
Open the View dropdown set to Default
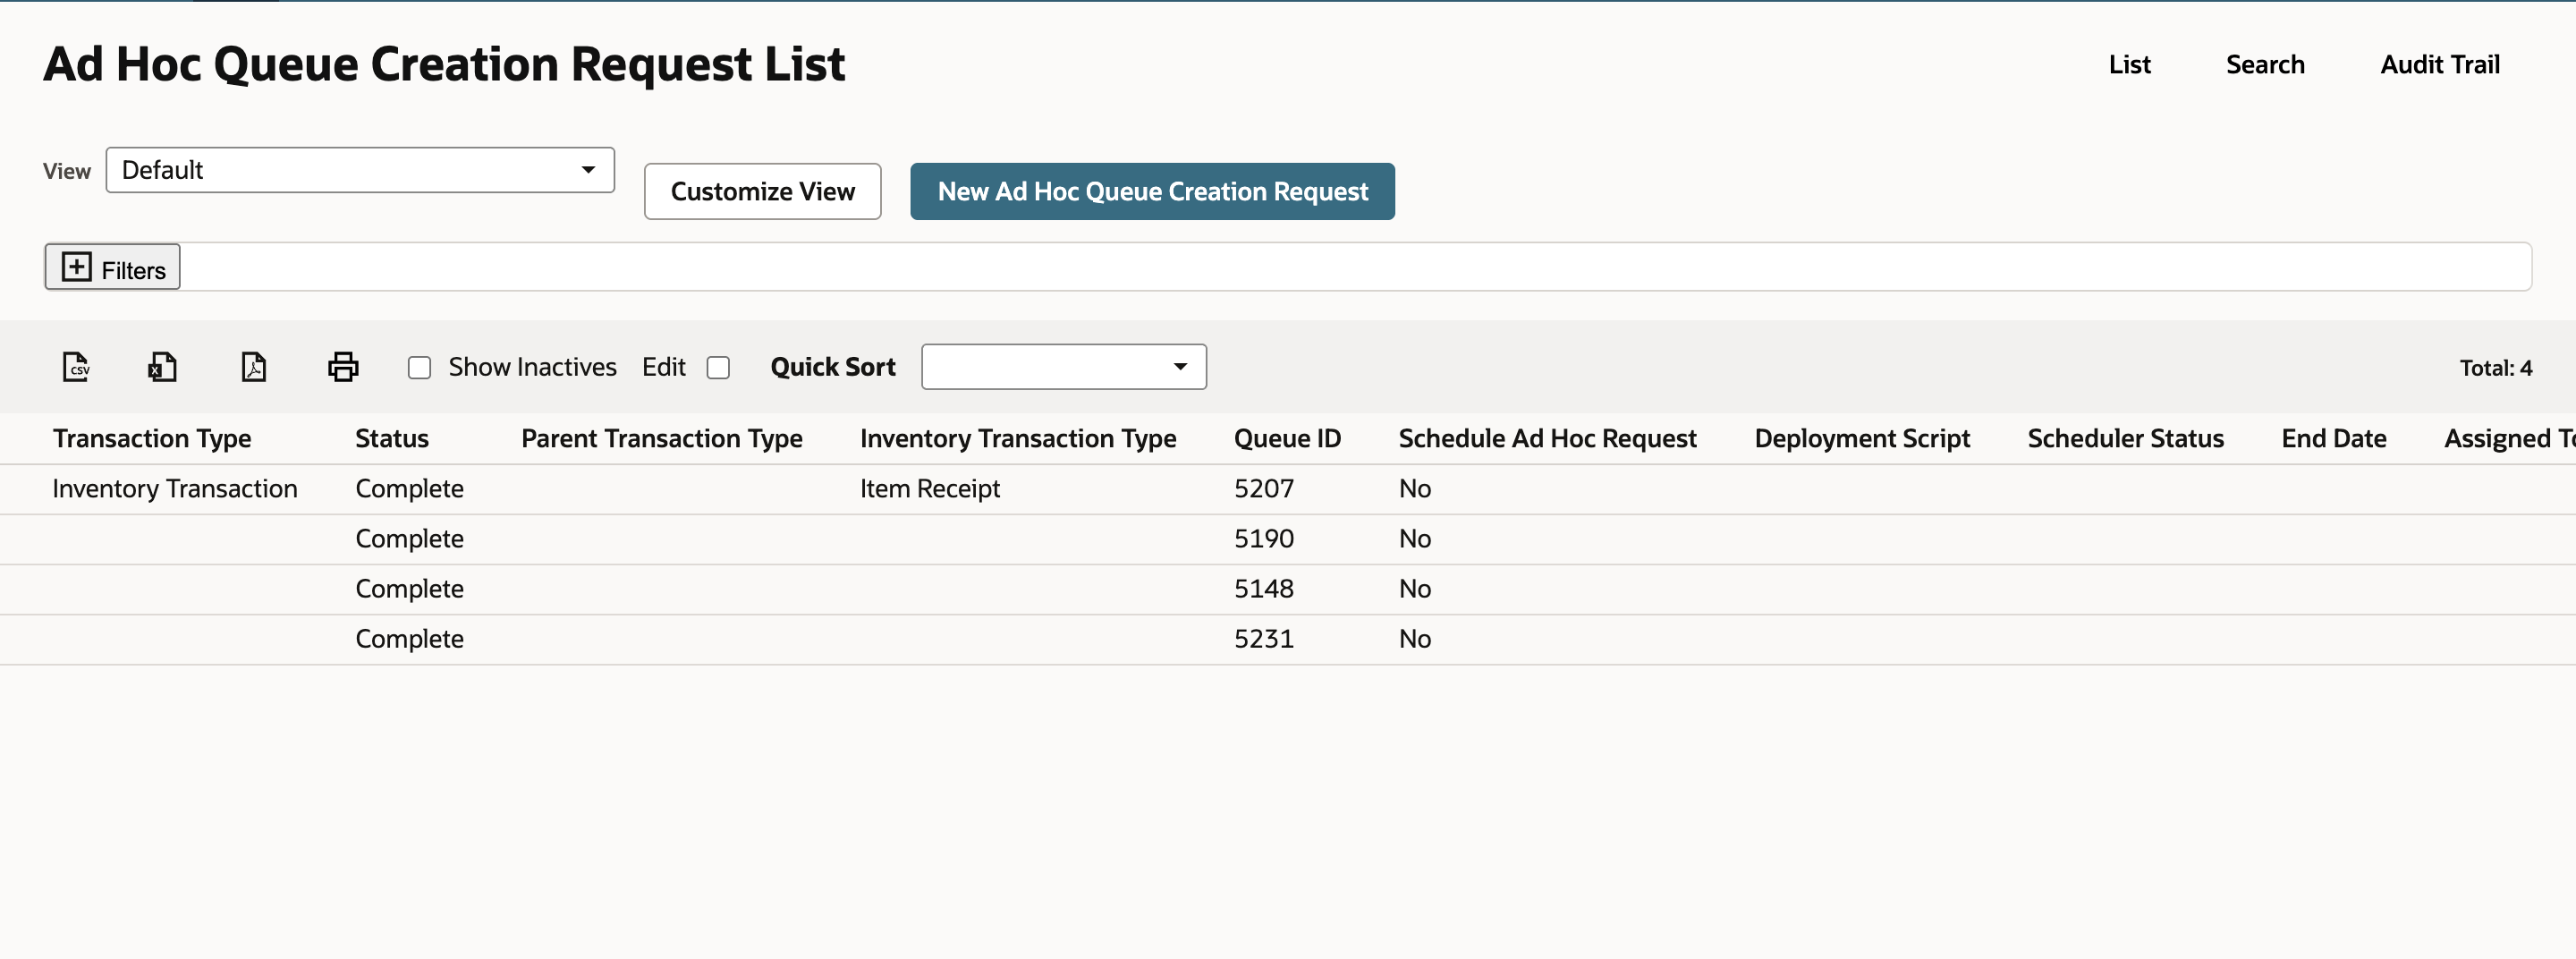[x=360, y=170]
